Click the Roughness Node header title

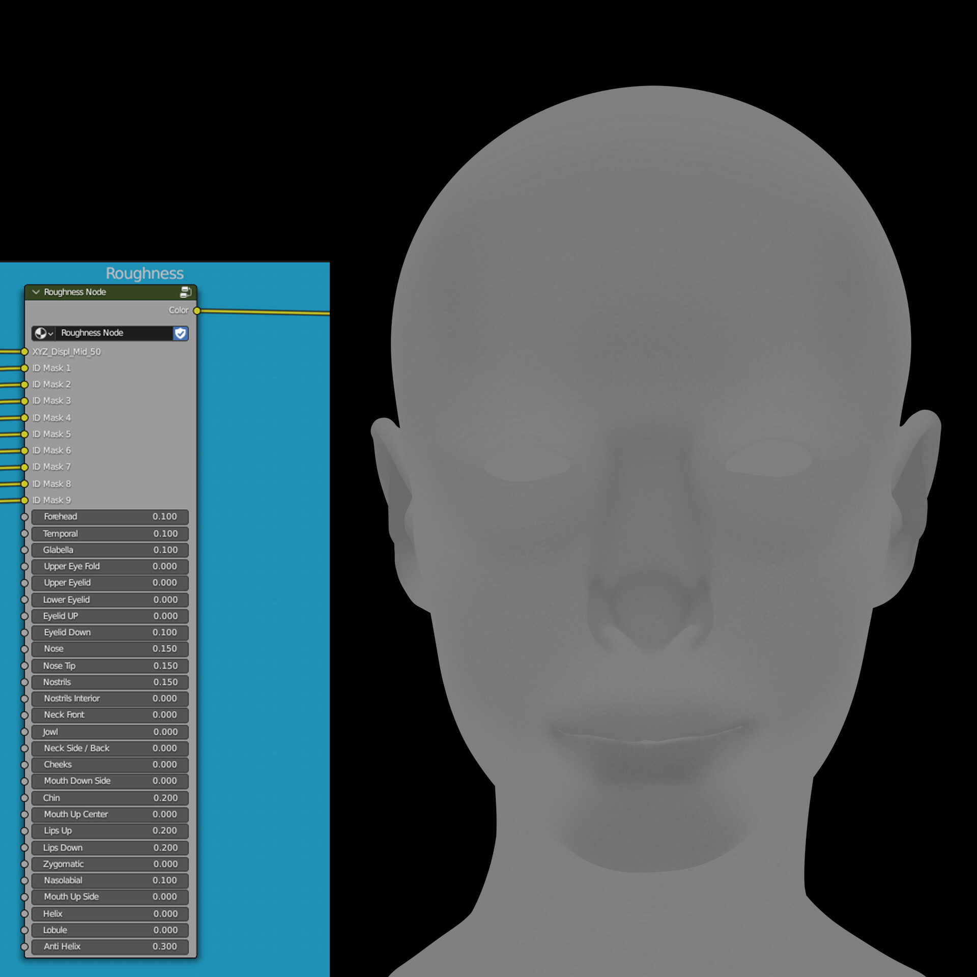(x=75, y=292)
